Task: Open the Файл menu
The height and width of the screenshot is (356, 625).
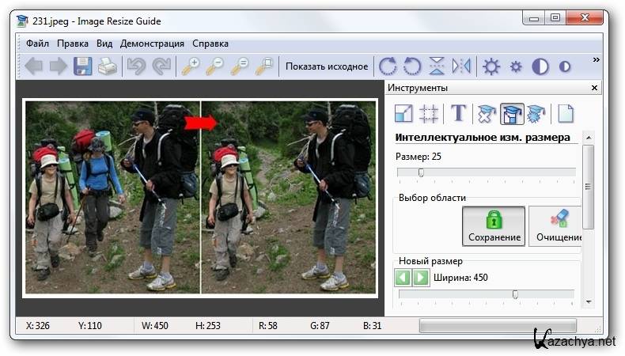Action: coord(38,44)
